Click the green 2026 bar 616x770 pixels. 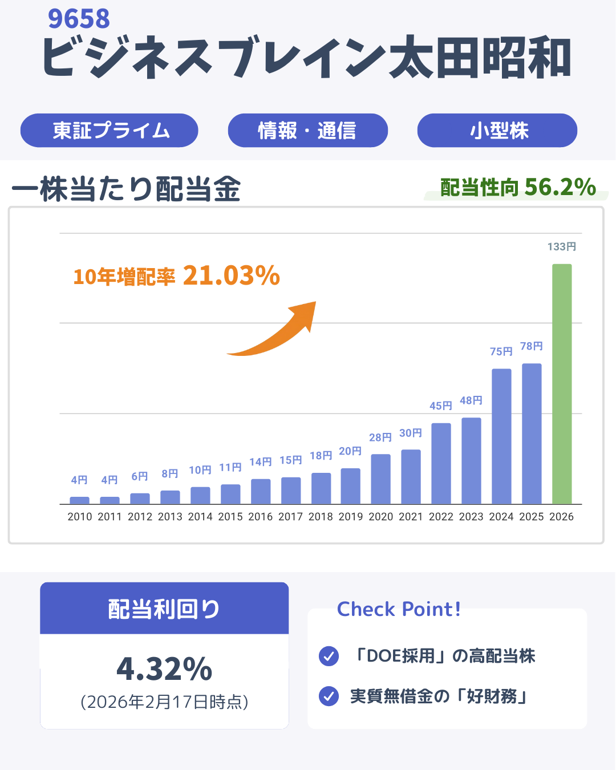[x=562, y=384]
